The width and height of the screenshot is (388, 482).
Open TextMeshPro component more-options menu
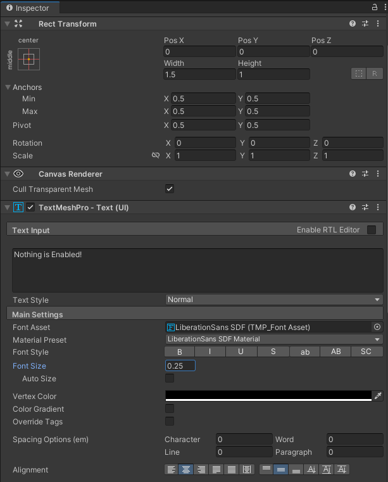[x=378, y=207]
